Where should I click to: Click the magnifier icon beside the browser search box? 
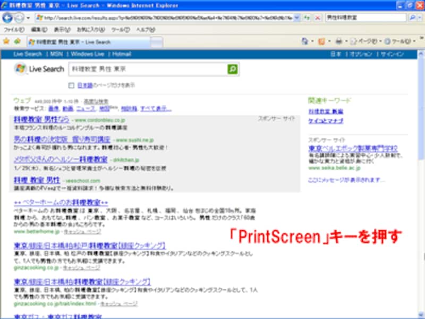point(412,18)
